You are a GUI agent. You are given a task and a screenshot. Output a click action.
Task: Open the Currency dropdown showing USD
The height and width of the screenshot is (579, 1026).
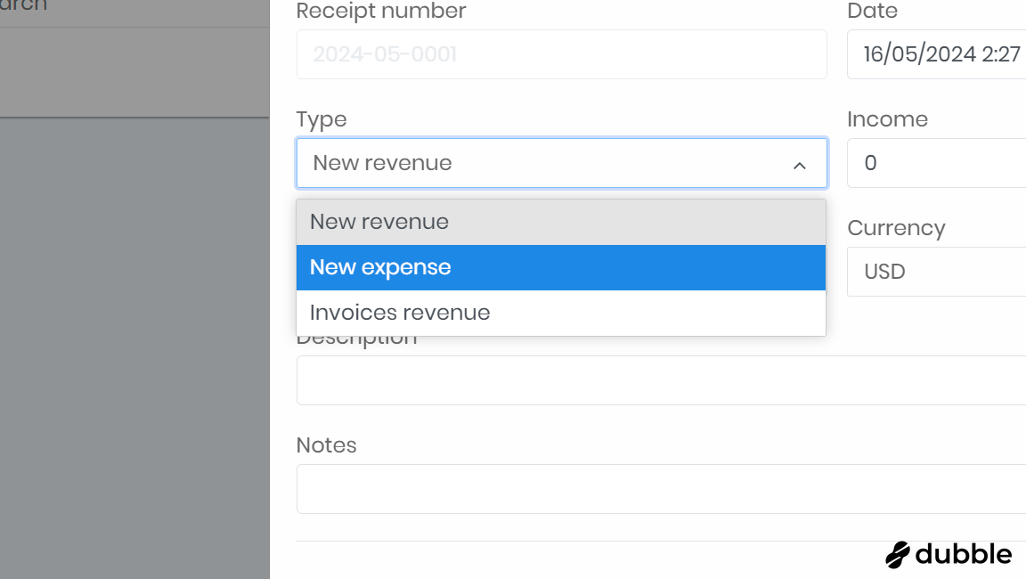pos(935,272)
